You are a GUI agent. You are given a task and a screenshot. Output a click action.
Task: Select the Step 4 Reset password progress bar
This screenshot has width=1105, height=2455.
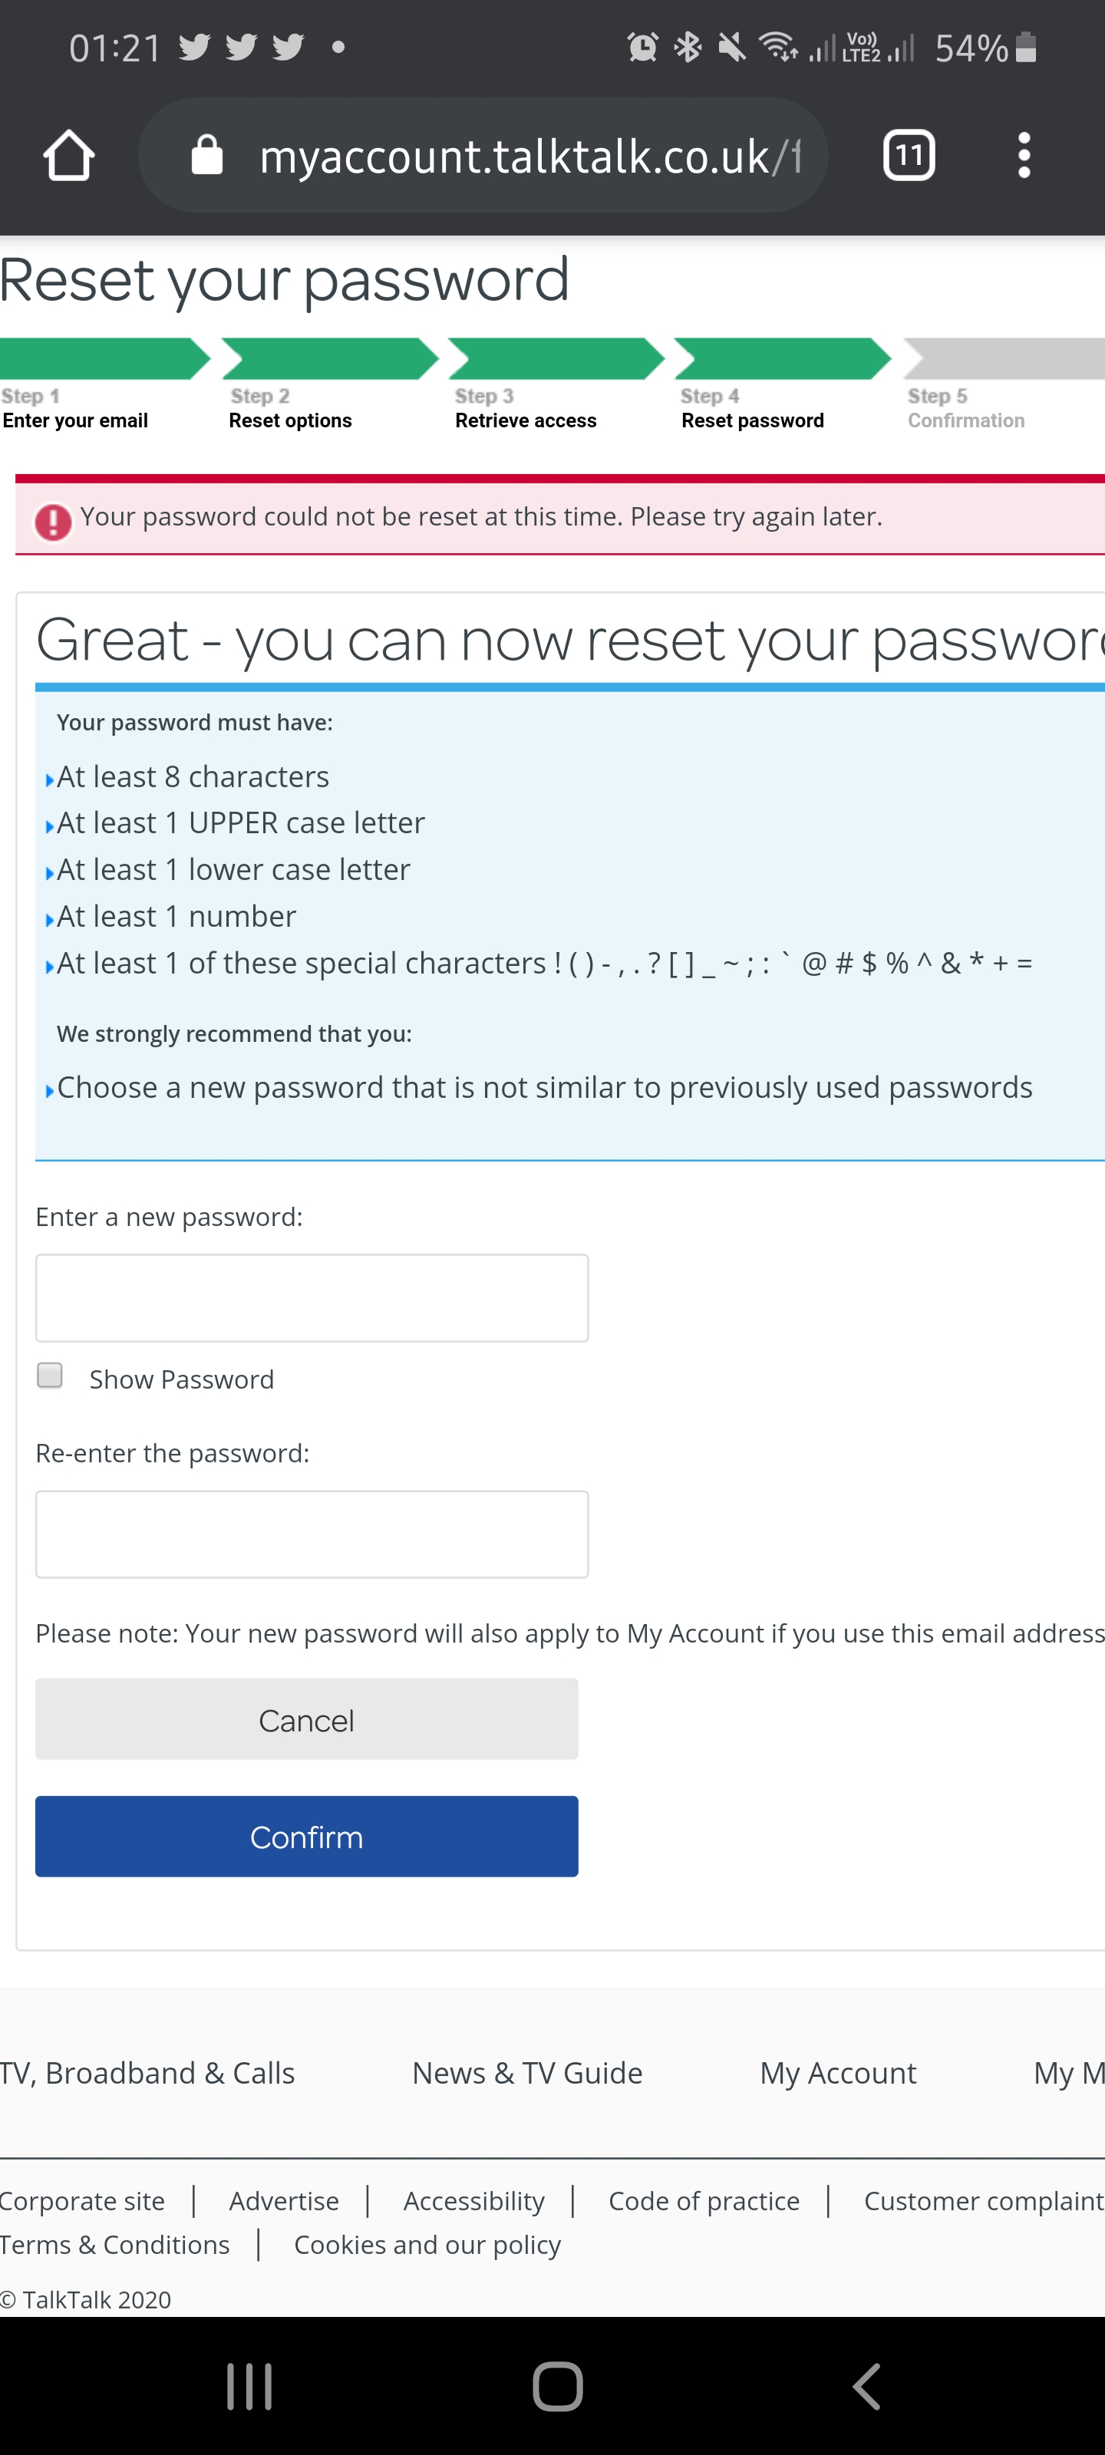point(782,359)
